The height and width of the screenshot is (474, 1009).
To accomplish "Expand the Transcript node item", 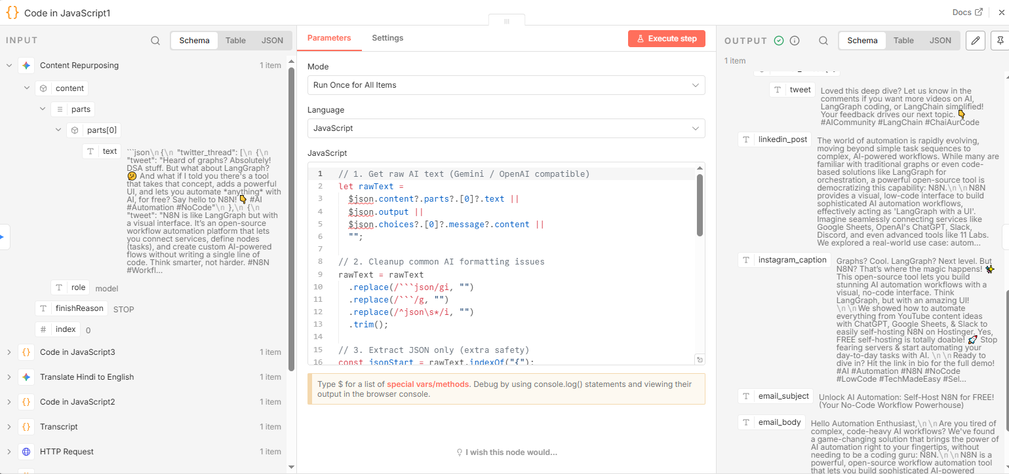I will pos(9,427).
